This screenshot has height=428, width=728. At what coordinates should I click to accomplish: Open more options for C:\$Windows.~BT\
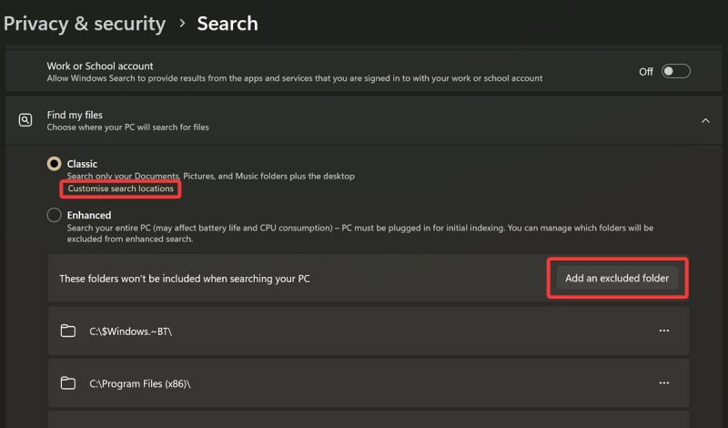click(663, 331)
